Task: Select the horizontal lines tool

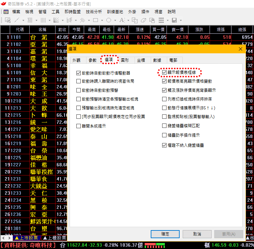Action: (30, 20)
